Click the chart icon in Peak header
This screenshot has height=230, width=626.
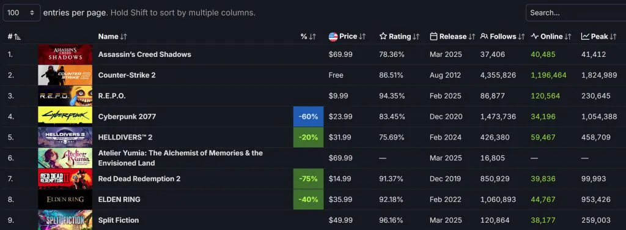click(x=585, y=36)
